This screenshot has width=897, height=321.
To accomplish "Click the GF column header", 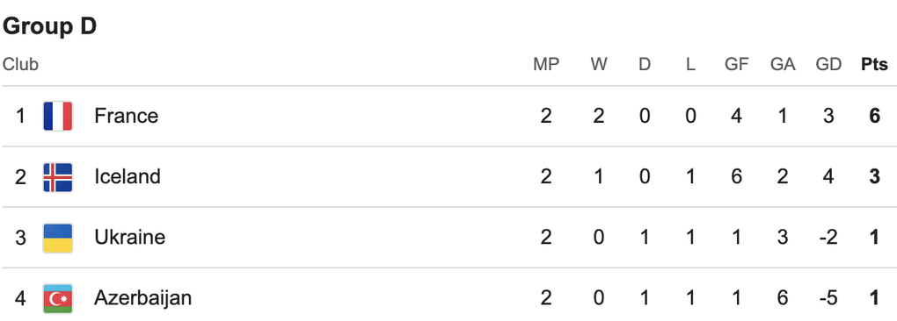I will coord(737,64).
